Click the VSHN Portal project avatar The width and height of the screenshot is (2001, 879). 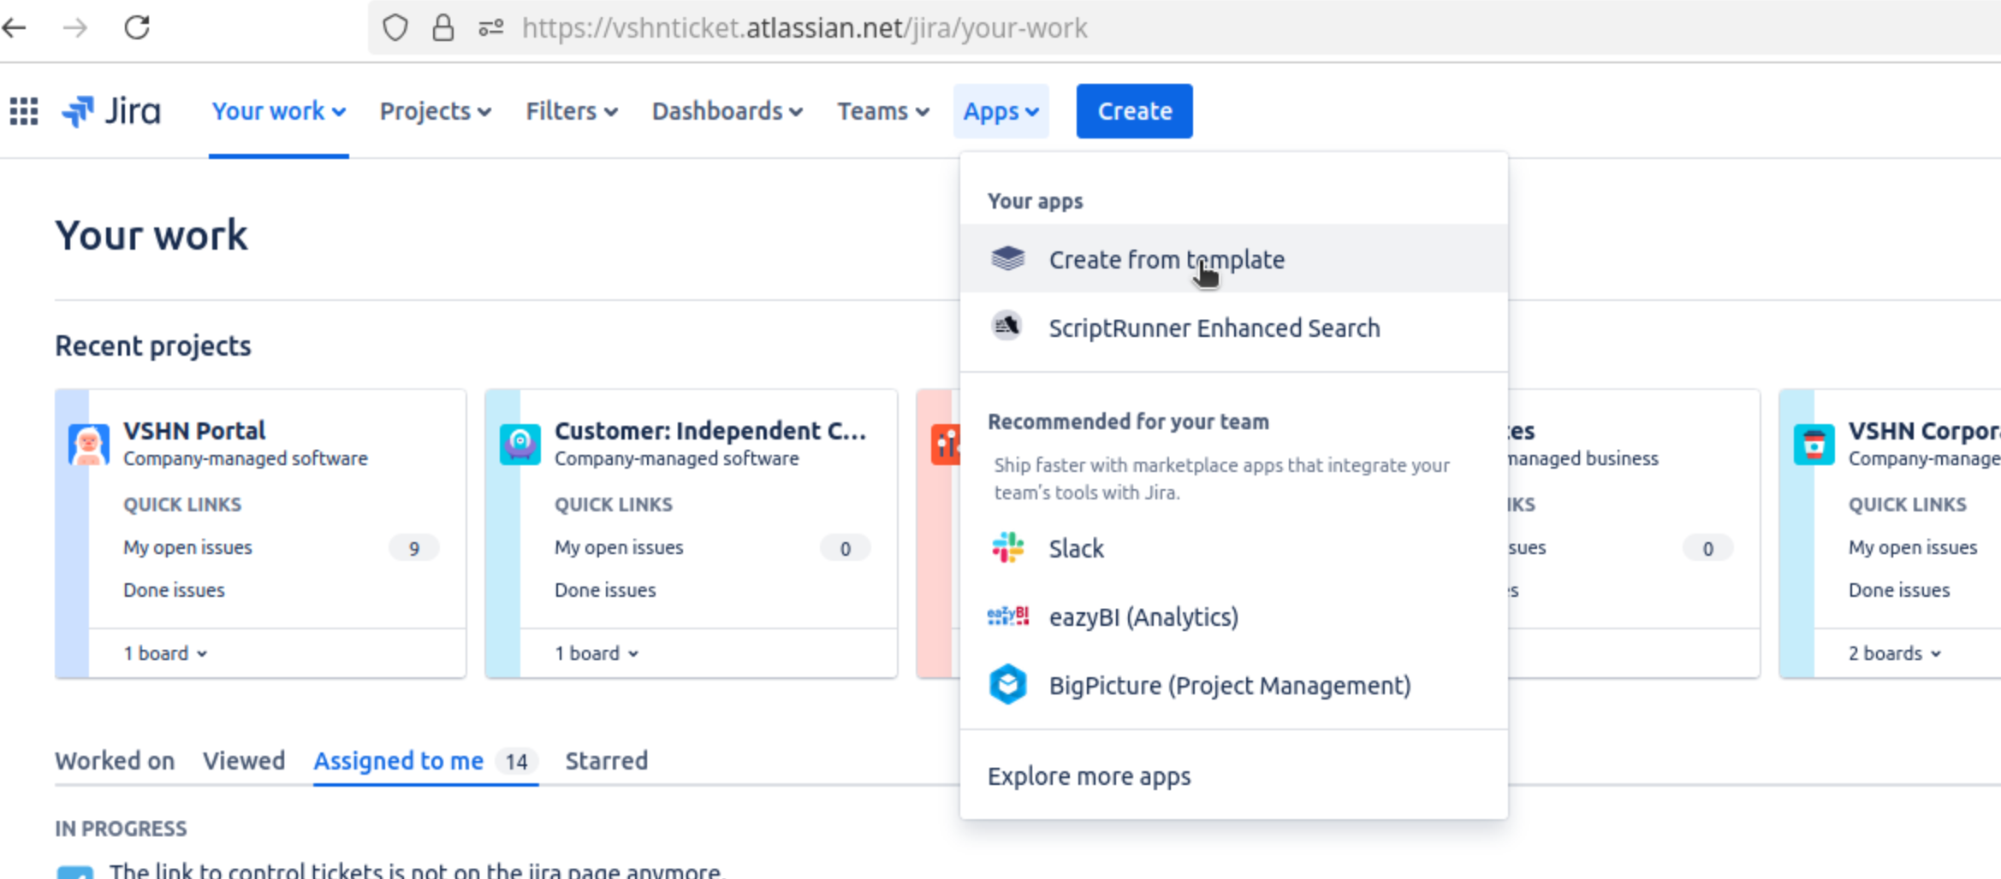click(89, 445)
